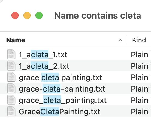The image size is (151, 127).
Task: Close the window with the red button
Action: (15, 15)
